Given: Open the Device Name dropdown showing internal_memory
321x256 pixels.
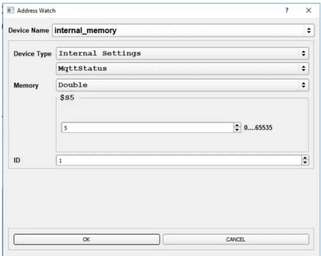Looking at the screenshot, I should (183, 31).
